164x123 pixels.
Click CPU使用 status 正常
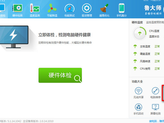tap(157, 69)
